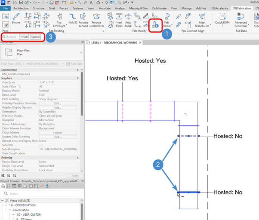Switch to the Annotate ribbon tab
The height and width of the screenshot is (220, 259).
click(x=105, y=8)
